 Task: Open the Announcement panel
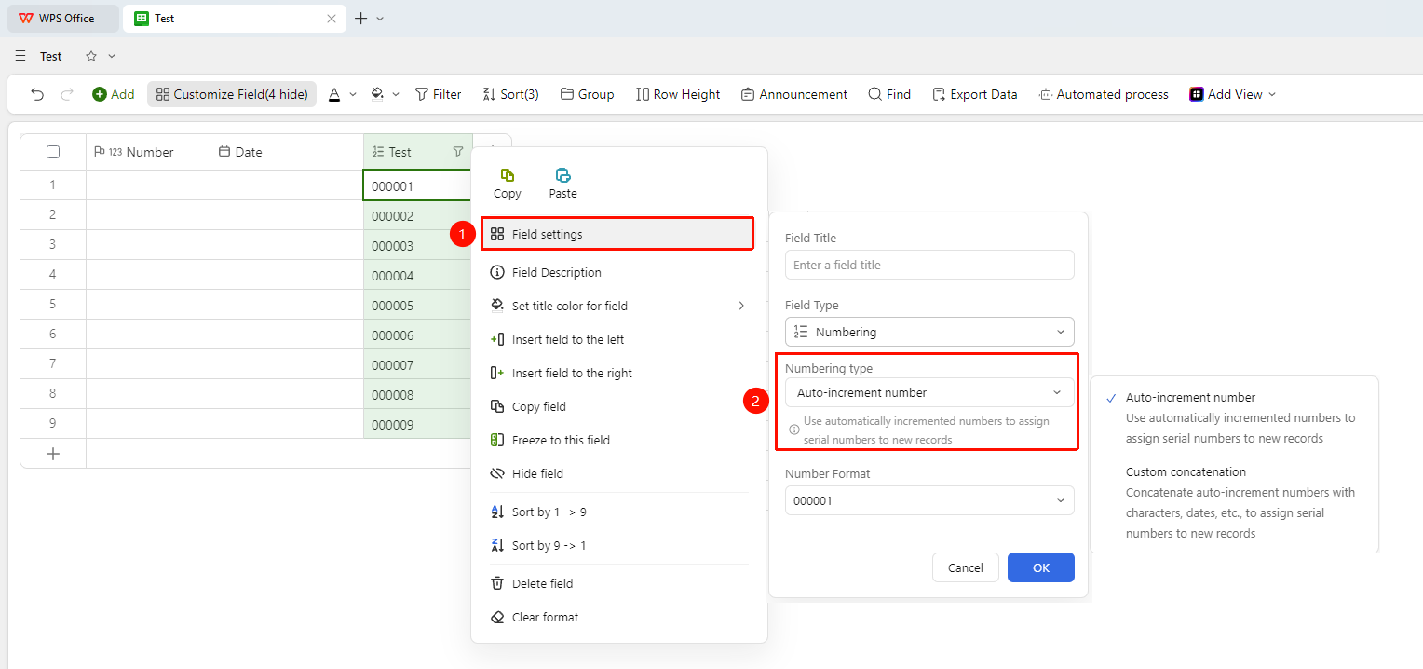pyautogui.click(x=794, y=94)
